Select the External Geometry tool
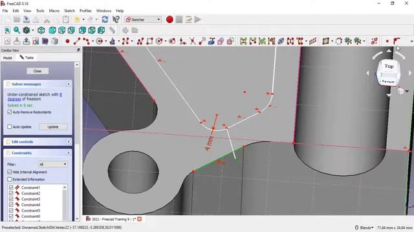The height and width of the screenshot is (232, 414). (212, 41)
